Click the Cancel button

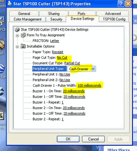coord(93,139)
